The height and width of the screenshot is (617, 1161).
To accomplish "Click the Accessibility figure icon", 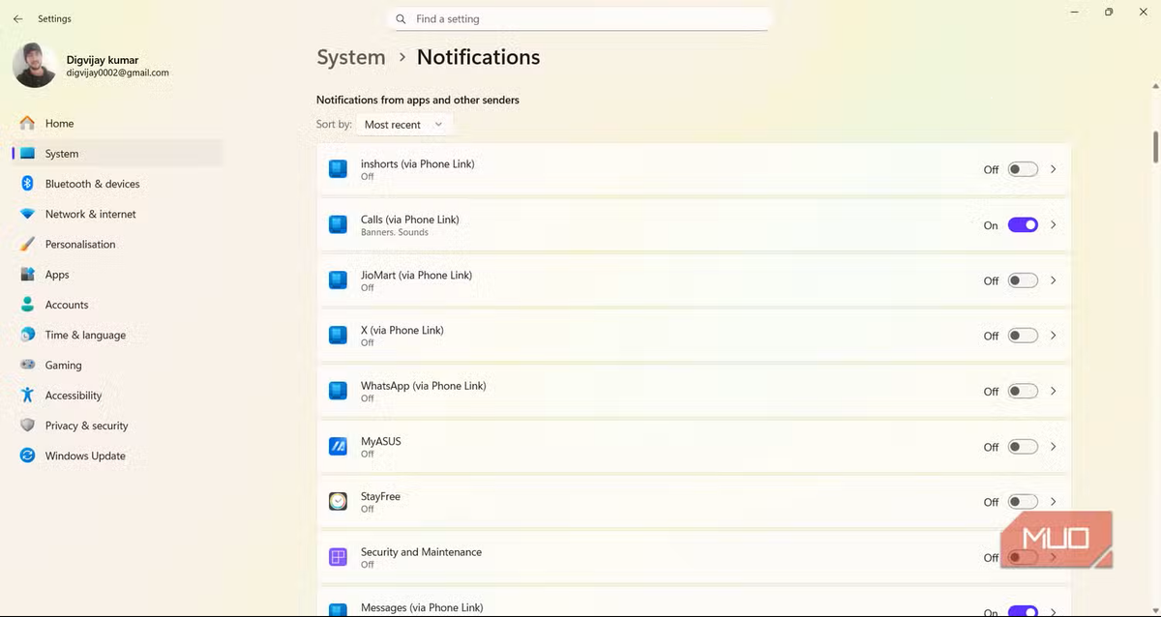I will pyautogui.click(x=27, y=396).
